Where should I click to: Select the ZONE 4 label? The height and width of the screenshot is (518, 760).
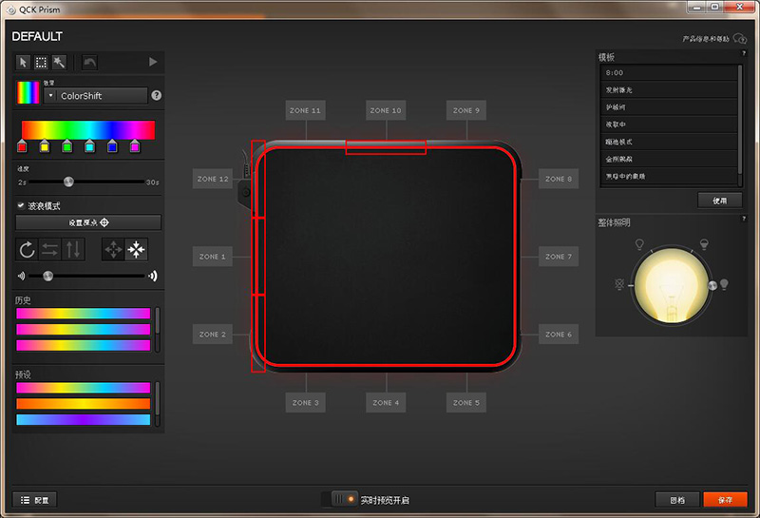(x=386, y=403)
